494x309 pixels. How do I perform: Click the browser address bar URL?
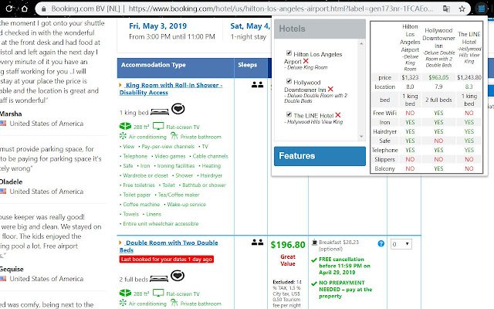(x=280, y=8)
